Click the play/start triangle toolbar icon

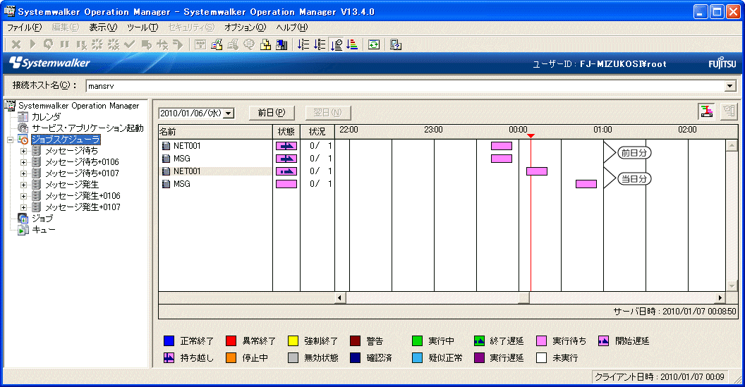32,44
